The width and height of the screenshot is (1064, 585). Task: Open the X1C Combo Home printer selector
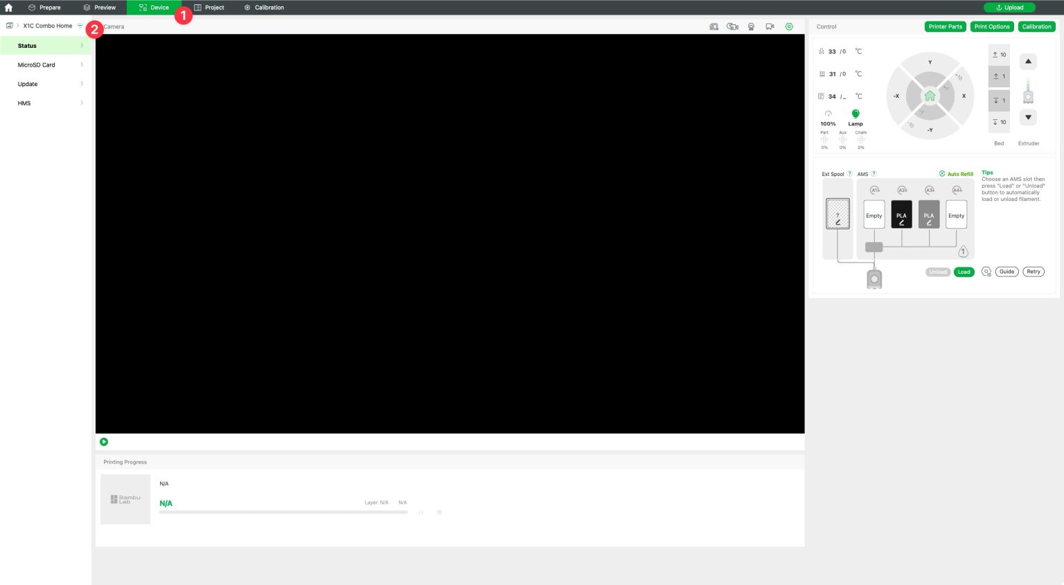pos(47,26)
